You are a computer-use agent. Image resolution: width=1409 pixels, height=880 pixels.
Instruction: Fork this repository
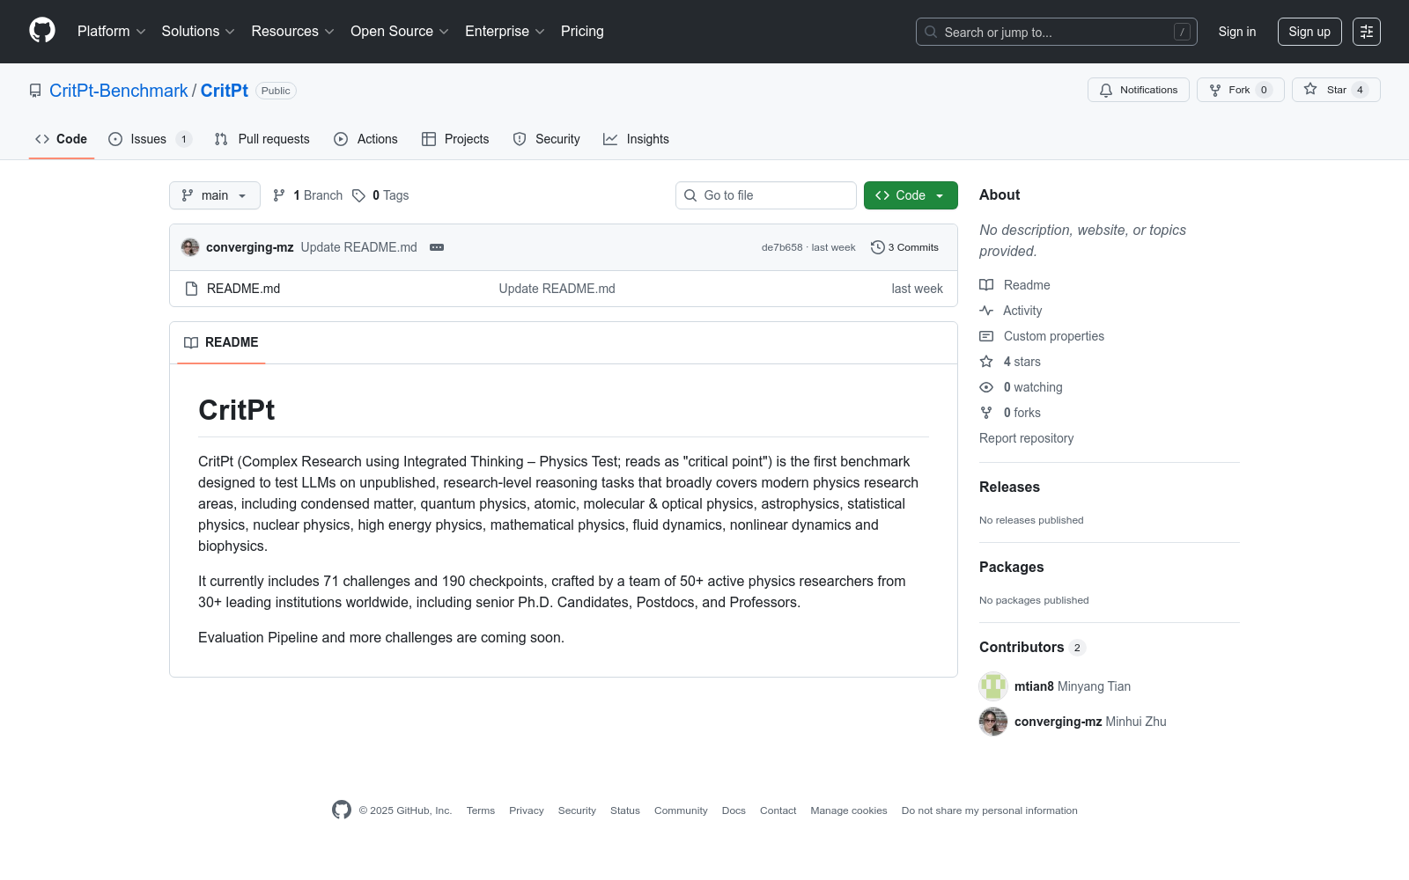[1241, 90]
